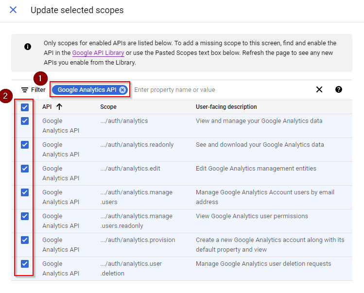Uncheck the analytics.provision scope checkbox
The width and height of the screenshot is (364, 293).
25,240
